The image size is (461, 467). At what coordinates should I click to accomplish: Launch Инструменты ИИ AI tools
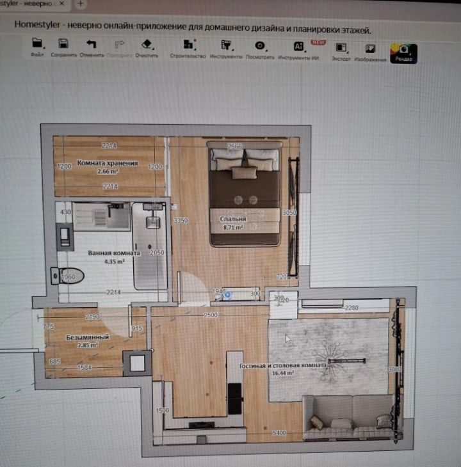coord(298,47)
